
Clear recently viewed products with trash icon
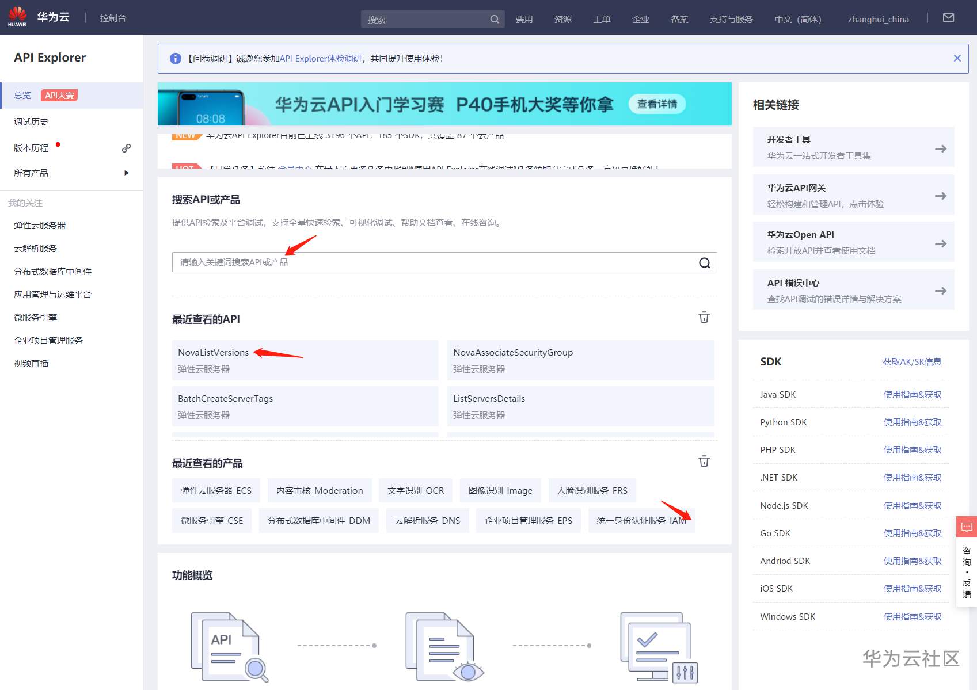[704, 462]
